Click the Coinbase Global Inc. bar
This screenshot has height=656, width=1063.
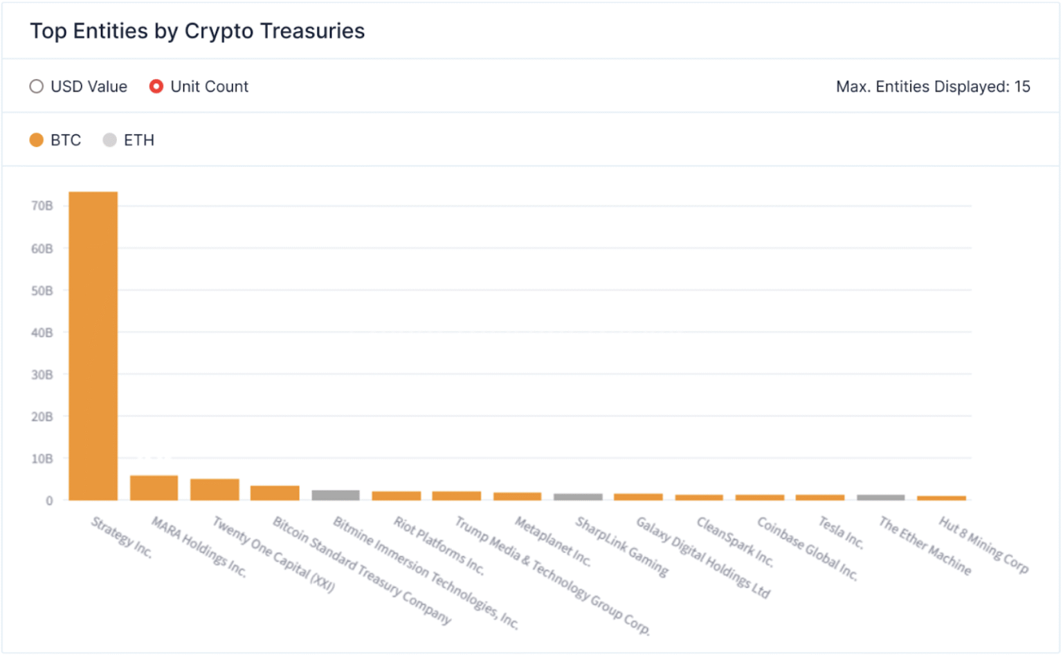pyautogui.click(x=759, y=498)
